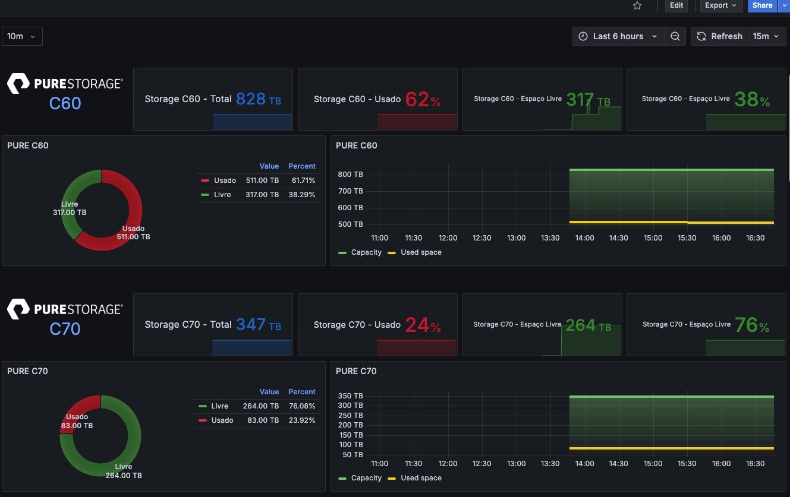790x497 pixels.
Task: Expand the arrow next to the Share button
Action: 784,5
